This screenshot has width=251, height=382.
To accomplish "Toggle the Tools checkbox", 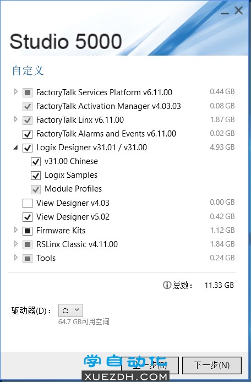I will tap(28, 259).
